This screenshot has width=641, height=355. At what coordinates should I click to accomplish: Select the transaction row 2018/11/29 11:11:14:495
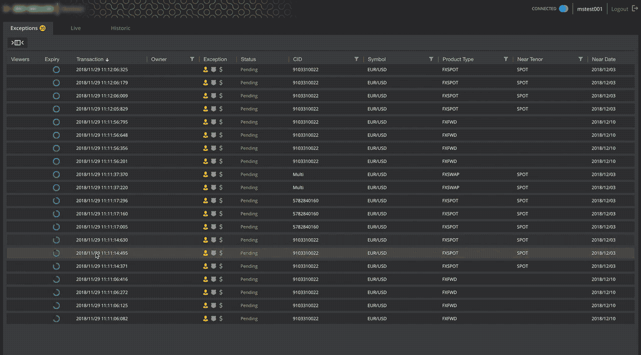click(320, 253)
